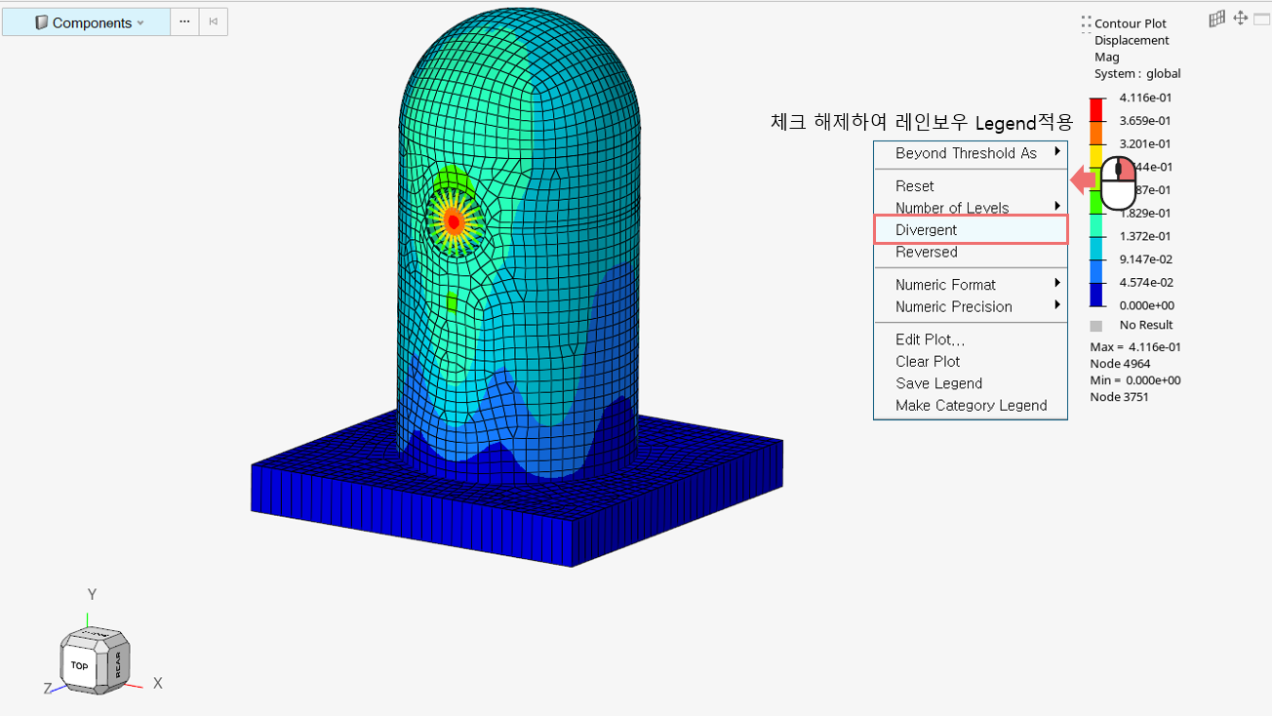1272x716 pixels.
Task: Click the window layout rectangle icon
Action: point(1261,20)
